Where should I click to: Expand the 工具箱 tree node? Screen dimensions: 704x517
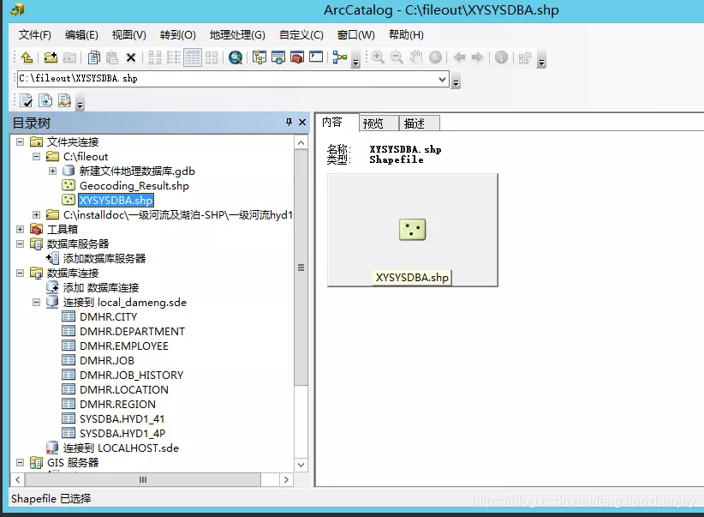coord(21,229)
